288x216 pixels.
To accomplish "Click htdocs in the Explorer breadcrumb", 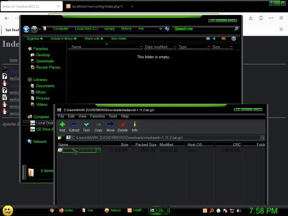I will pyautogui.click(x=126, y=29).
